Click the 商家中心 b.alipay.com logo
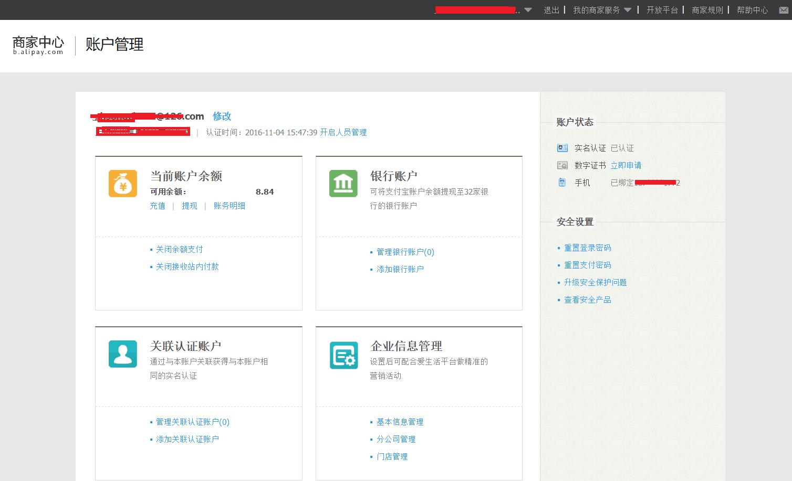The width and height of the screenshot is (792, 481). pos(38,45)
